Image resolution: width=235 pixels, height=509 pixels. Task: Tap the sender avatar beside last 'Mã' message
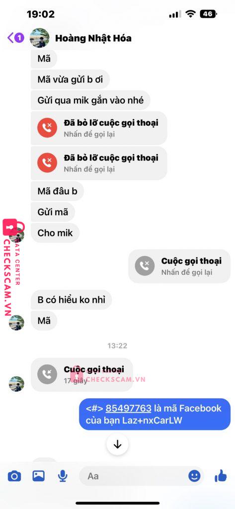tap(16, 323)
